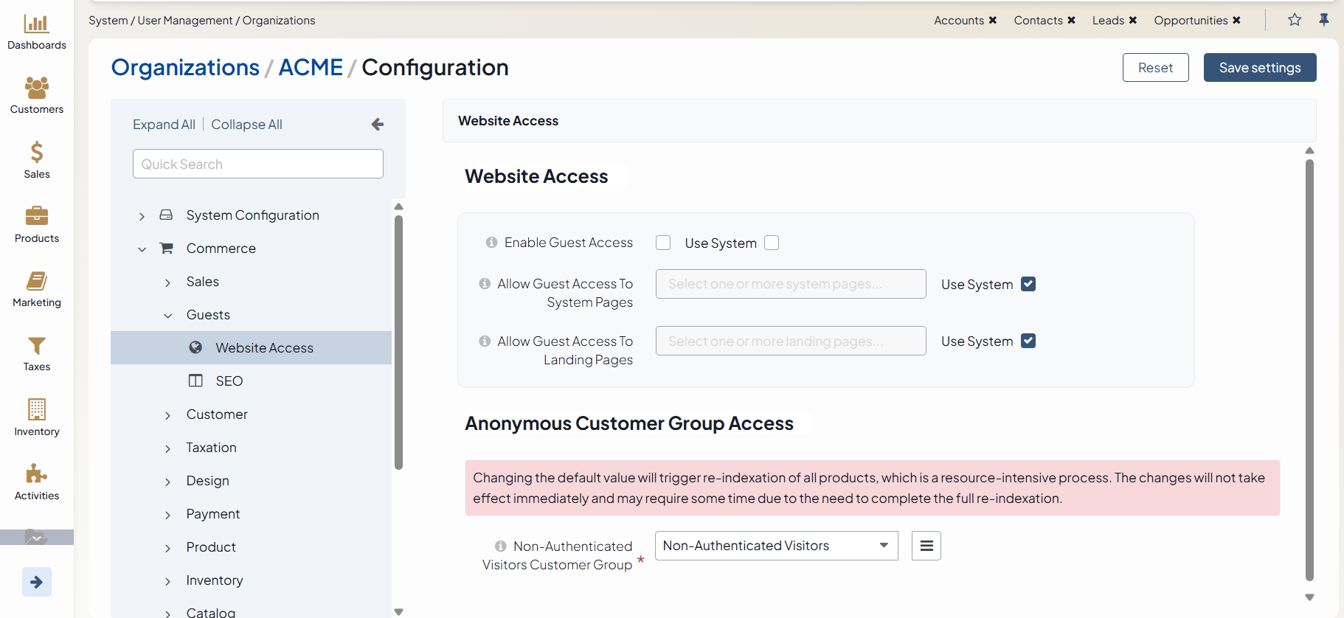
Task: Click the Save settings button
Action: (1259, 68)
